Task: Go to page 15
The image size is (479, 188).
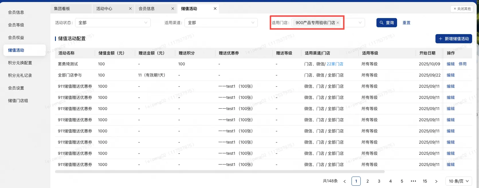Action: pos(425,181)
